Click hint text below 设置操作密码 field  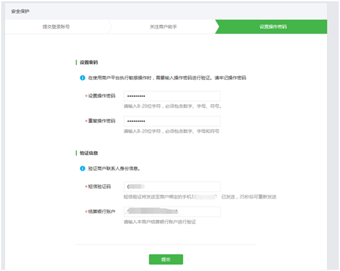pos(172,106)
